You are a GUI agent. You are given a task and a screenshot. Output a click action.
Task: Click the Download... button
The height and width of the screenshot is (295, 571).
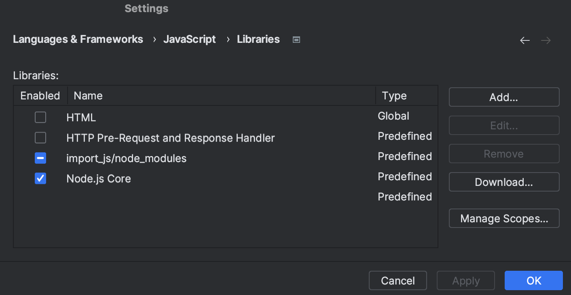504,182
